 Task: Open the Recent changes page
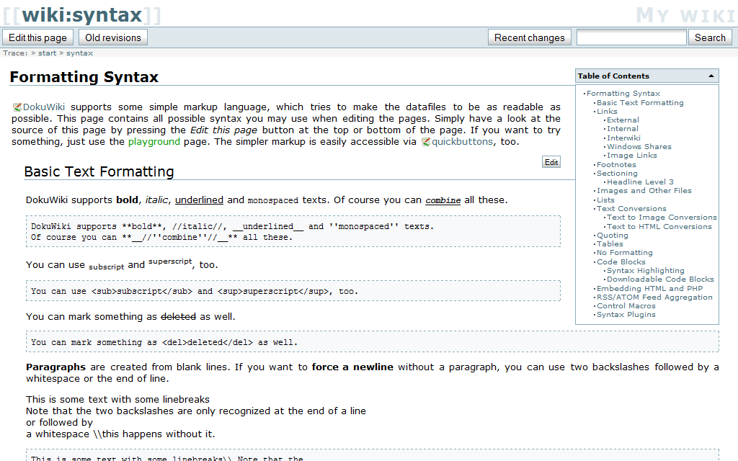click(529, 37)
